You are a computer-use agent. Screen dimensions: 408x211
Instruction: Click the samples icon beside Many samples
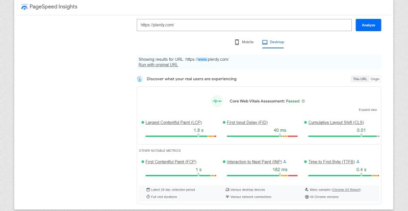click(x=307, y=190)
